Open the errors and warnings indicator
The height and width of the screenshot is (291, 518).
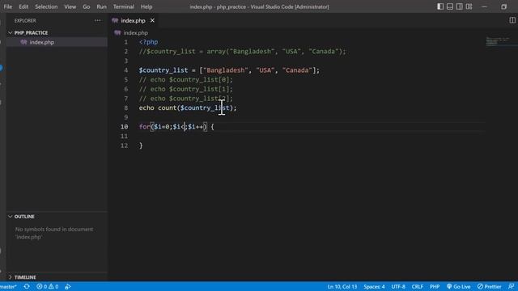pyautogui.click(x=47, y=286)
